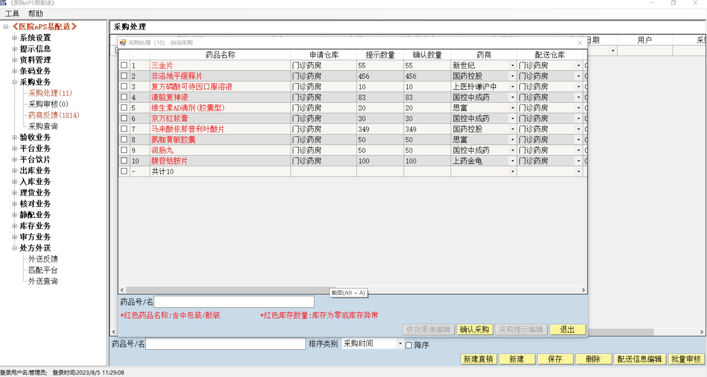Tick the checkbox for row 3 复方磷酸可待因口服溶液

pyautogui.click(x=124, y=87)
